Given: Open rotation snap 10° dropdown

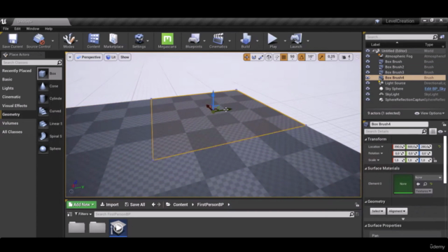Looking at the screenshot, I should (x=311, y=57).
